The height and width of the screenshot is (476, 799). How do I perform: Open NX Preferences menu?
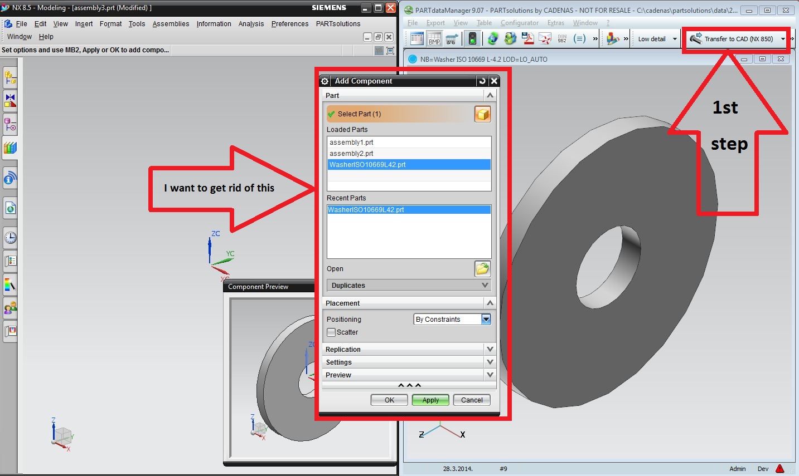290,24
